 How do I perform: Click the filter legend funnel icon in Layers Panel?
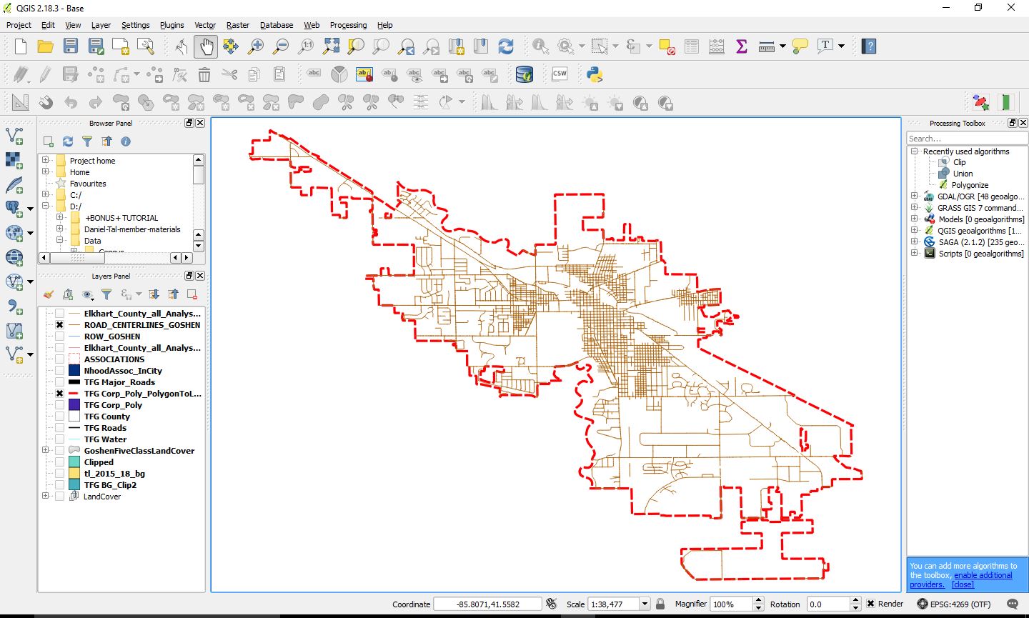[106, 294]
